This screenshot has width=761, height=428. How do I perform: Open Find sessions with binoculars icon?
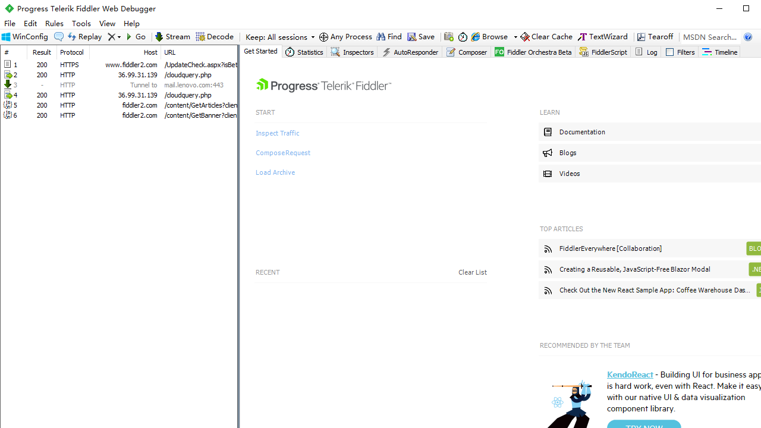point(389,37)
